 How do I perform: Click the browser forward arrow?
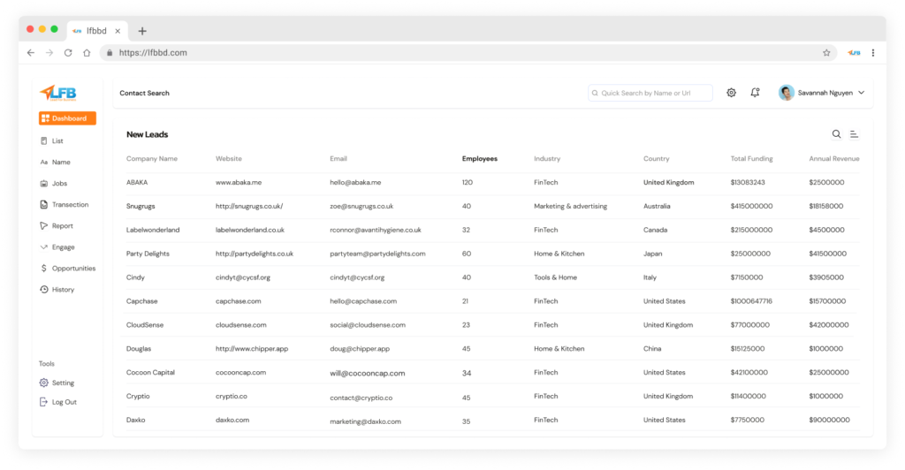pyautogui.click(x=49, y=52)
